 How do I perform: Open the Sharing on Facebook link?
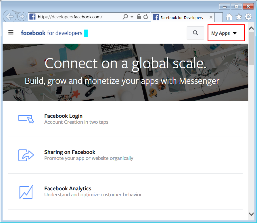pos(70,152)
